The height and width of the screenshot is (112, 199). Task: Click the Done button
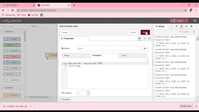[145, 32]
